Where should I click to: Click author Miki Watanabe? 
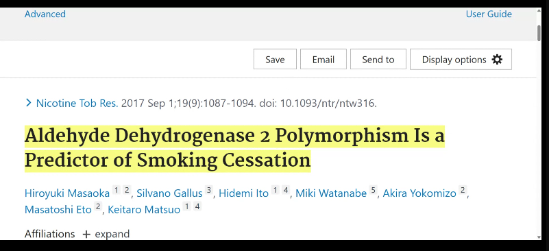331,193
